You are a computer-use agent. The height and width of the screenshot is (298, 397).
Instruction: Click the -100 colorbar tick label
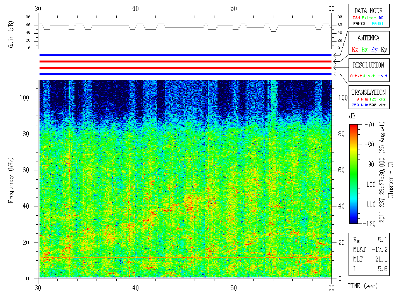click(x=369, y=184)
